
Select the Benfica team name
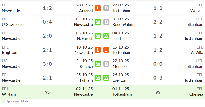pyautogui.click(x=86, y=67)
